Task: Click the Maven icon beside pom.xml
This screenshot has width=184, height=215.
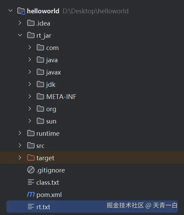Action: point(31,195)
